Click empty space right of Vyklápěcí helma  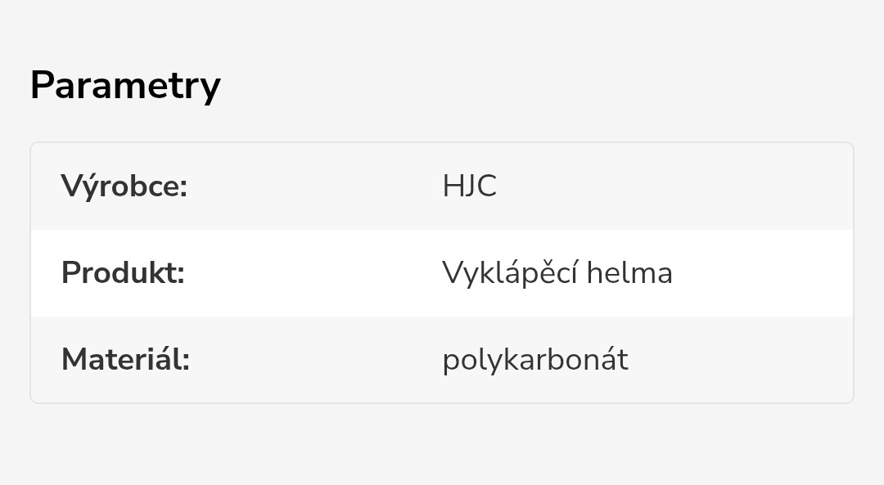pos(761,272)
